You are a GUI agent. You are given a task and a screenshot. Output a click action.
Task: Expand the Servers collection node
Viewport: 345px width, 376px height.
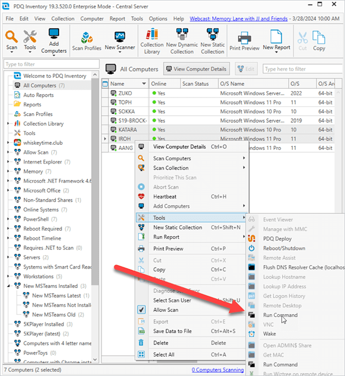click(8, 257)
